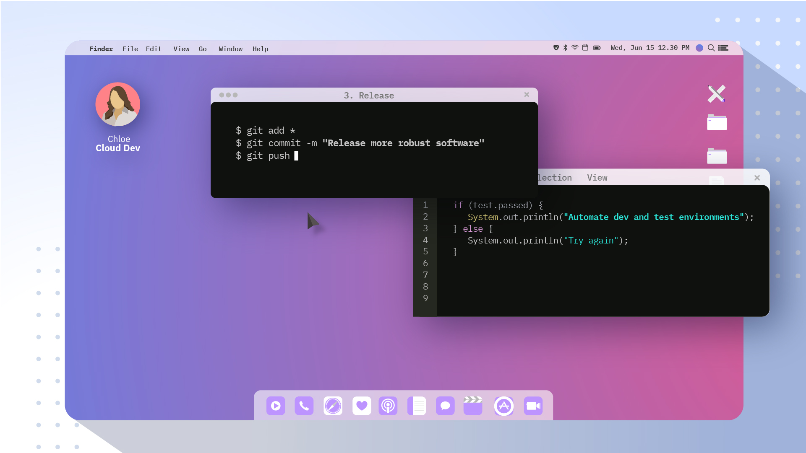This screenshot has width=806, height=453.
Task: Open the Safari compass icon in dock
Action: pyautogui.click(x=333, y=406)
